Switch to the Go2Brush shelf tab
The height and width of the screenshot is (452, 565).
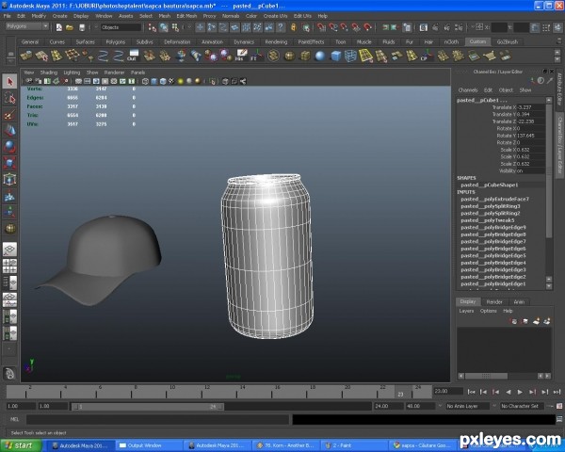click(x=507, y=41)
